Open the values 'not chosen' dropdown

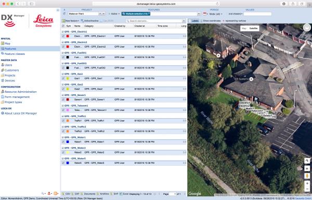click(236, 14)
